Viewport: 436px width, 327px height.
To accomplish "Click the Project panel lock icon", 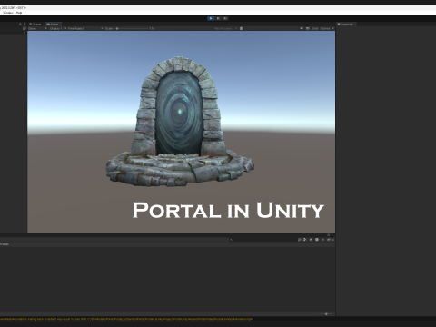I will pyautogui.click(x=328, y=234).
